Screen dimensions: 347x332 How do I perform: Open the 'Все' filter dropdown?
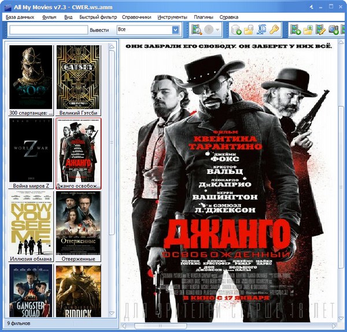click(175, 30)
